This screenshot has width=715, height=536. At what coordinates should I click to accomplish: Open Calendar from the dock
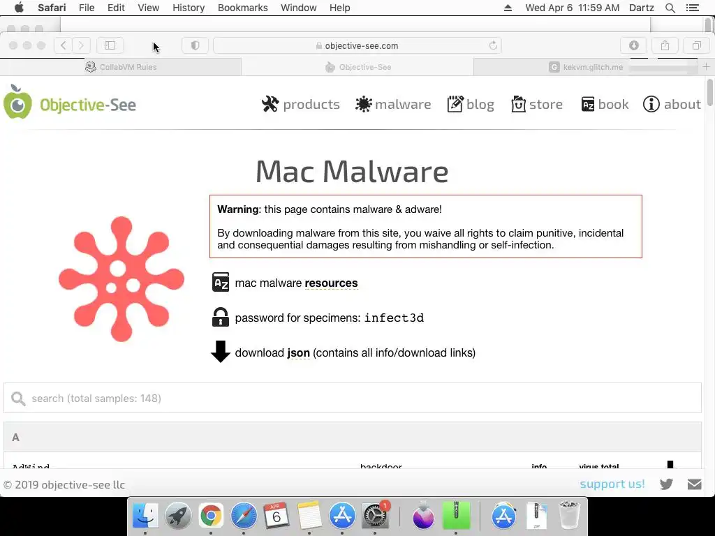coord(277,516)
